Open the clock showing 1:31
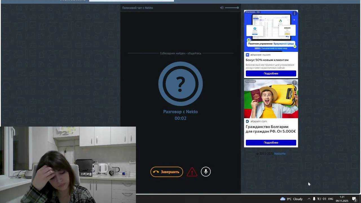Viewport: 361px width, 203px height. coord(342,199)
